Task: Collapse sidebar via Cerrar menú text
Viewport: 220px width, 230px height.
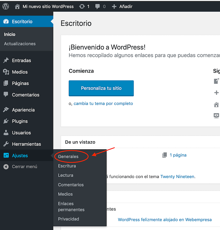Action: click(x=25, y=167)
